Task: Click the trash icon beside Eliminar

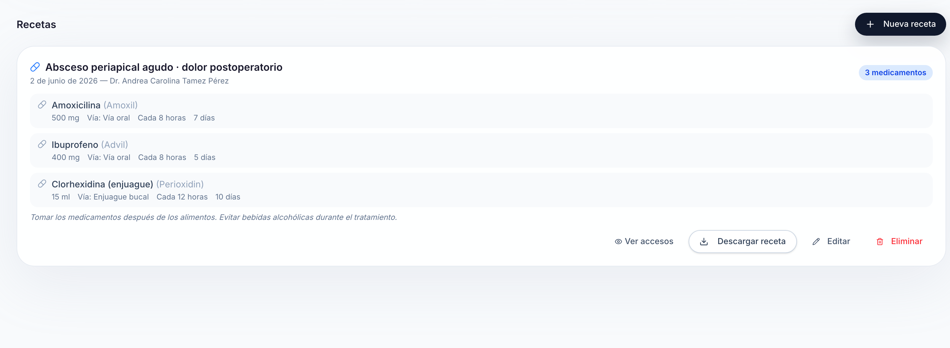Action: 880,242
